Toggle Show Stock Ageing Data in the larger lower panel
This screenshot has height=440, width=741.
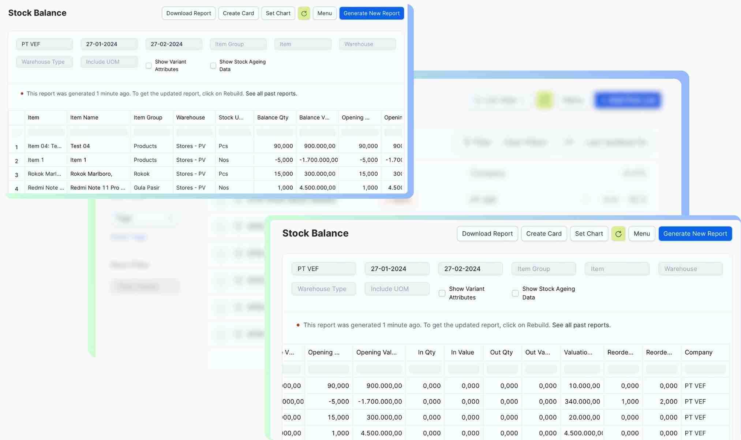coord(515,293)
